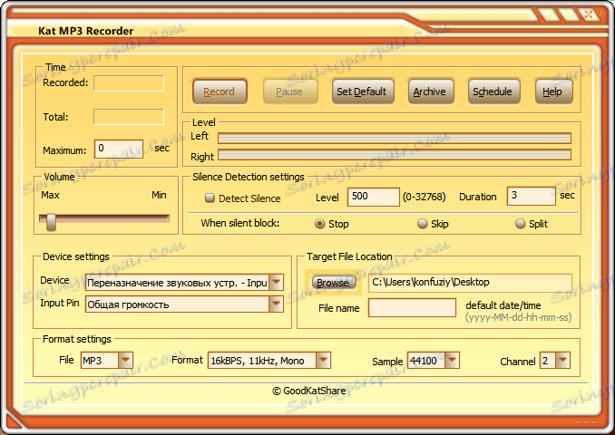Click the Total time field
Viewport: 615px width, 435px height.
(x=129, y=117)
